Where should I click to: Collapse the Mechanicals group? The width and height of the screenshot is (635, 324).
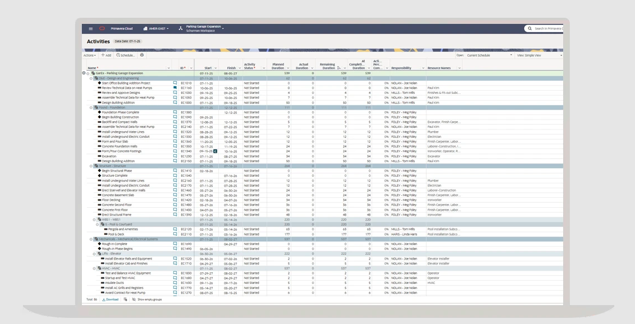[91, 239]
